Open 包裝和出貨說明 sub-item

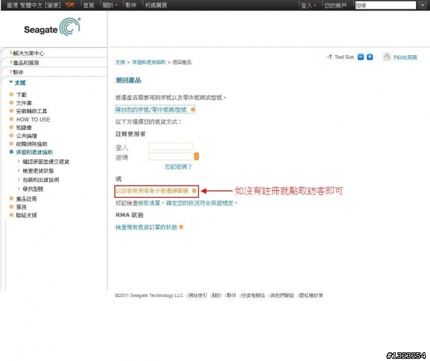41,180
